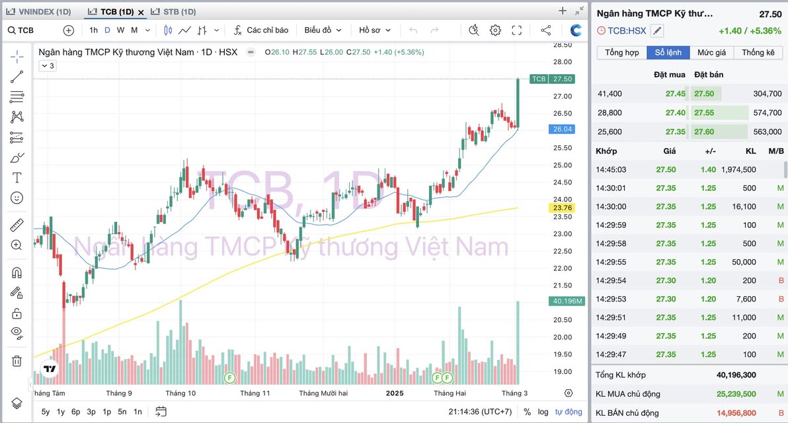Select the 1h interval
The image size is (788, 423).
point(93,30)
